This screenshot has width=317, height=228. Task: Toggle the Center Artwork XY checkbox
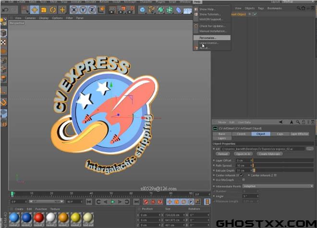pos(242,175)
